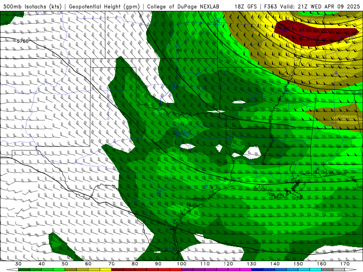Click the 150 knot legend label
The image size is (363, 272).
[x=298, y=264]
